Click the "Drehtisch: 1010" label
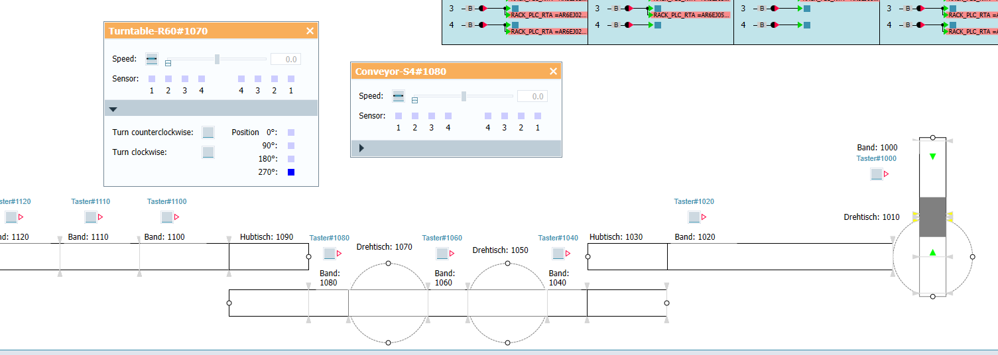Image resolution: width=998 pixels, height=355 pixels. coord(872,217)
